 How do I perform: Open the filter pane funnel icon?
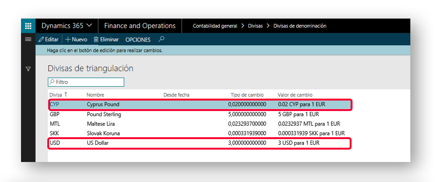click(28, 69)
